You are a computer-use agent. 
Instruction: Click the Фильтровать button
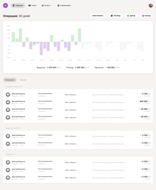pyautogui.click(x=98, y=16)
